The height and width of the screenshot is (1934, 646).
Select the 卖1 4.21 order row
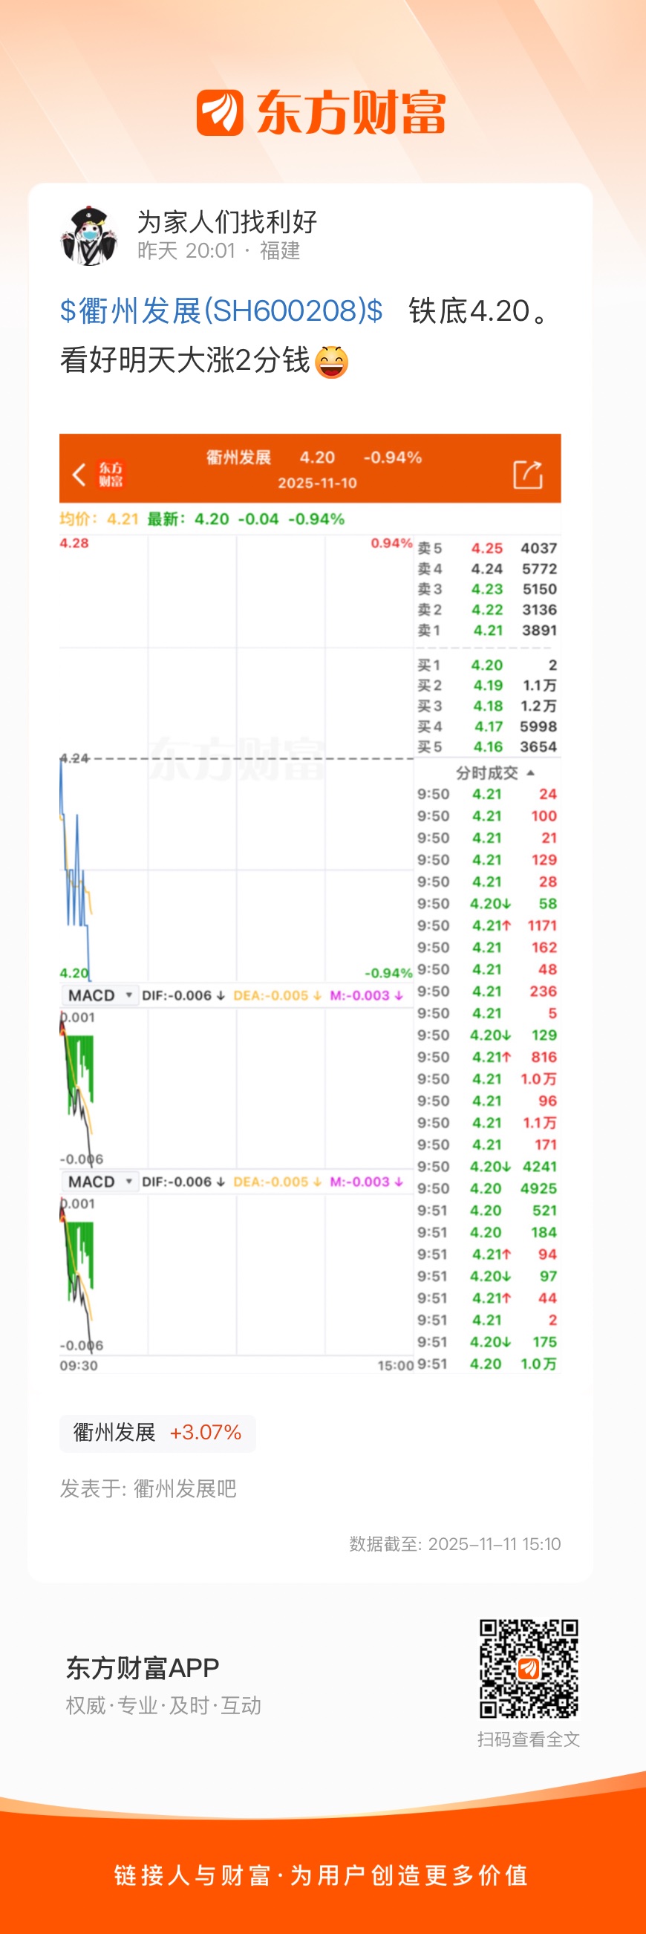487,630
